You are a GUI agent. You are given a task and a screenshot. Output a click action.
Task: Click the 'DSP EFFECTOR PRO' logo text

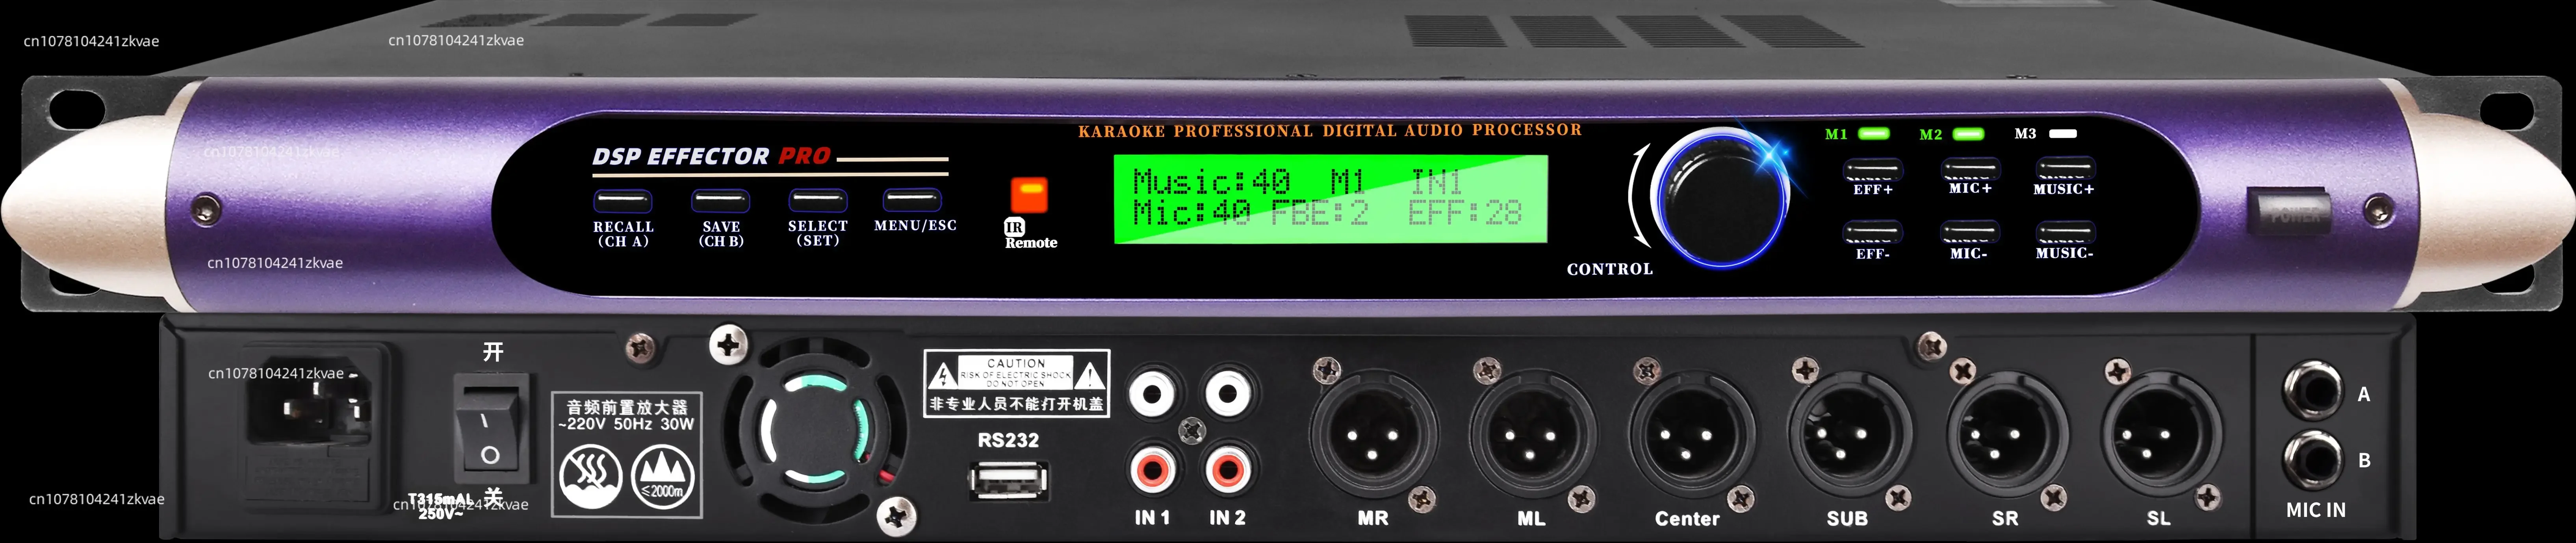point(711,157)
